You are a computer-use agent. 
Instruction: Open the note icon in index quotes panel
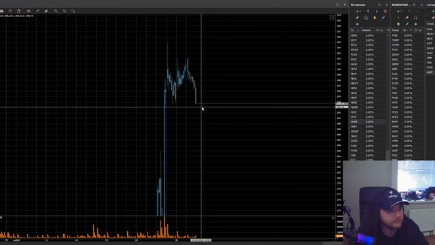(415, 18)
